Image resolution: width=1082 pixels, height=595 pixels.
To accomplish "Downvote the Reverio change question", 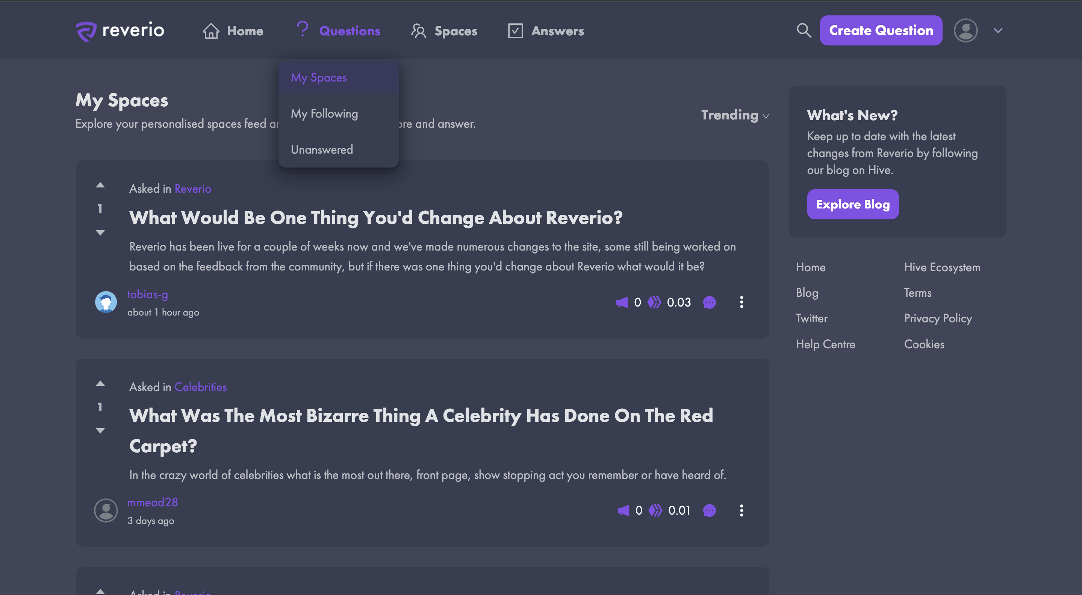I will 100,232.
